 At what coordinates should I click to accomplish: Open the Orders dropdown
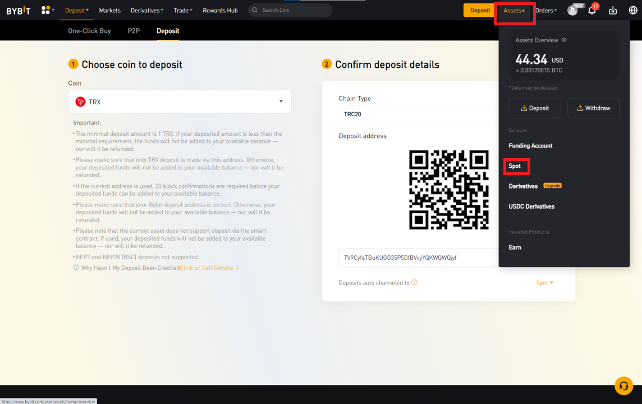tap(546, 10)
